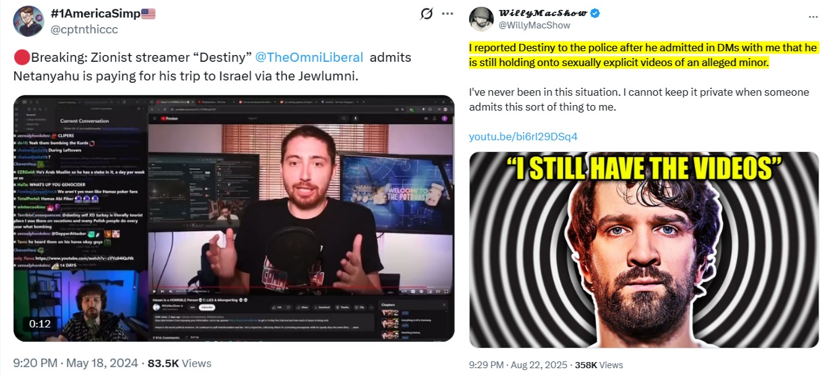Click the @cptnthiccc handle

tap(84, 29)
